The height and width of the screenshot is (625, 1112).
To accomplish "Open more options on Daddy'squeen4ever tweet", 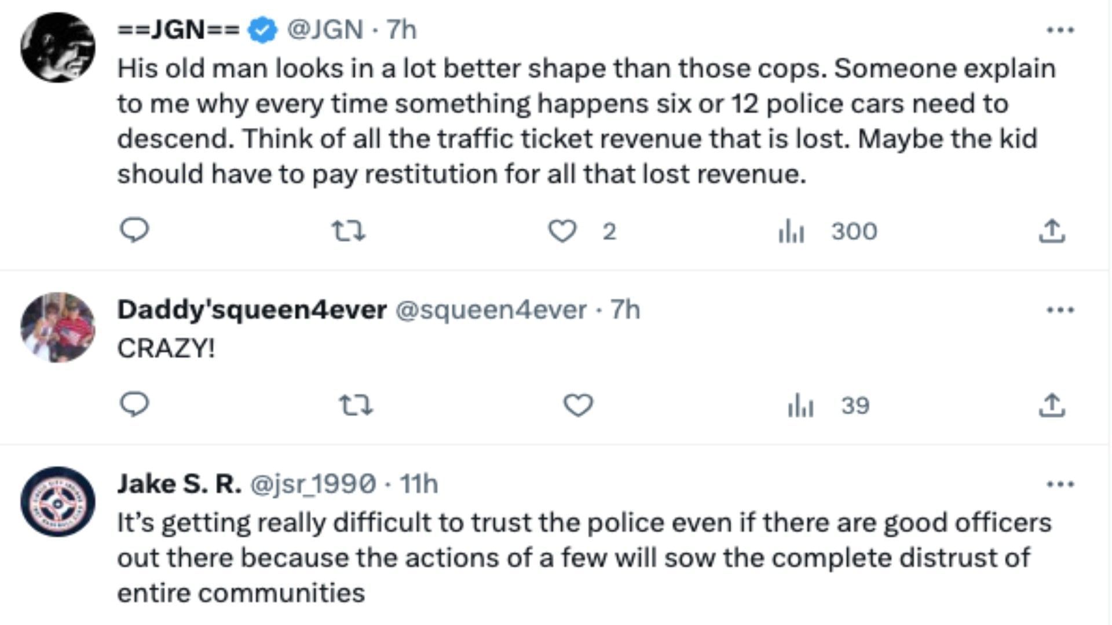I will (x=1060, y=310).
